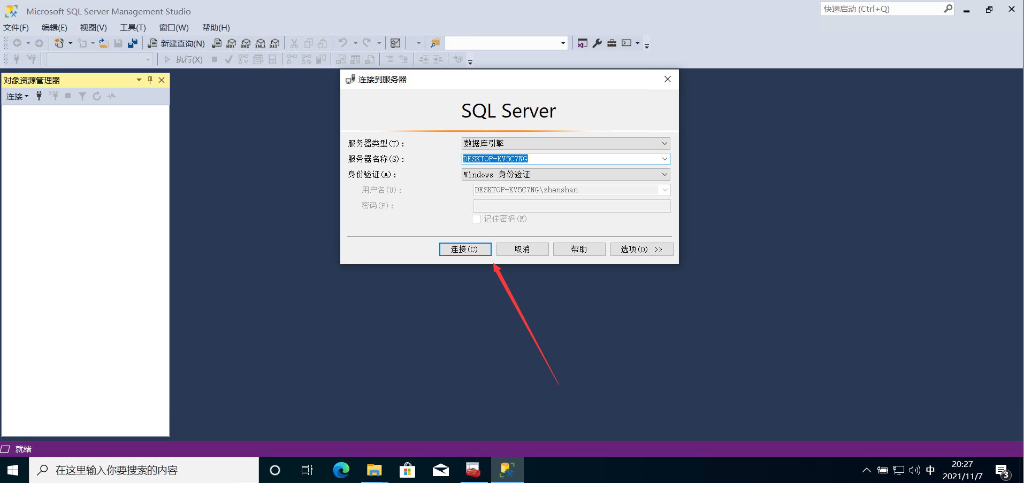Open the 编辑(E) menu
1024x483 pixels.
(55, 27)
